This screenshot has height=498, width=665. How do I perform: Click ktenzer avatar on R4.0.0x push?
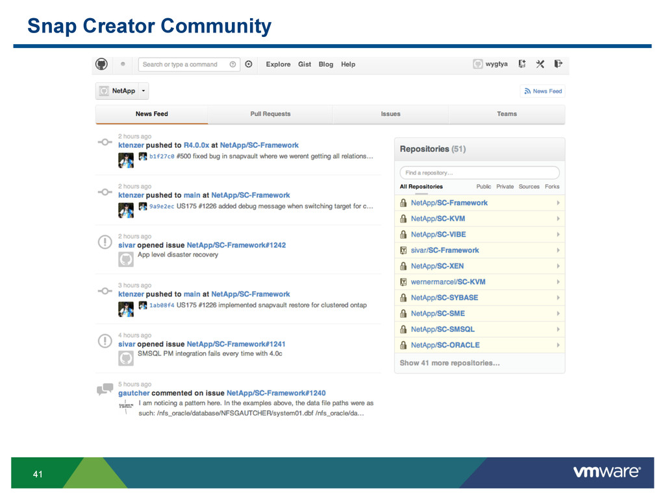point(125,161)
